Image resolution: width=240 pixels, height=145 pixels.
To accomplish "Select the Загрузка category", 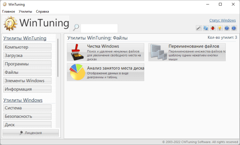I will pos(28,56).
